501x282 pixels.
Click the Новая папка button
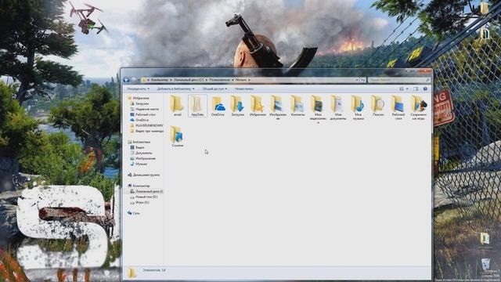(244, 89)
